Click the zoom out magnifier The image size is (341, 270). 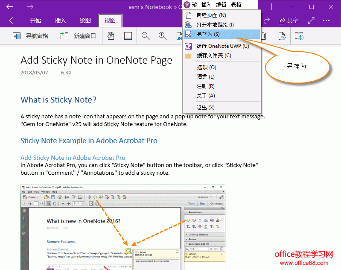point(145,36)
